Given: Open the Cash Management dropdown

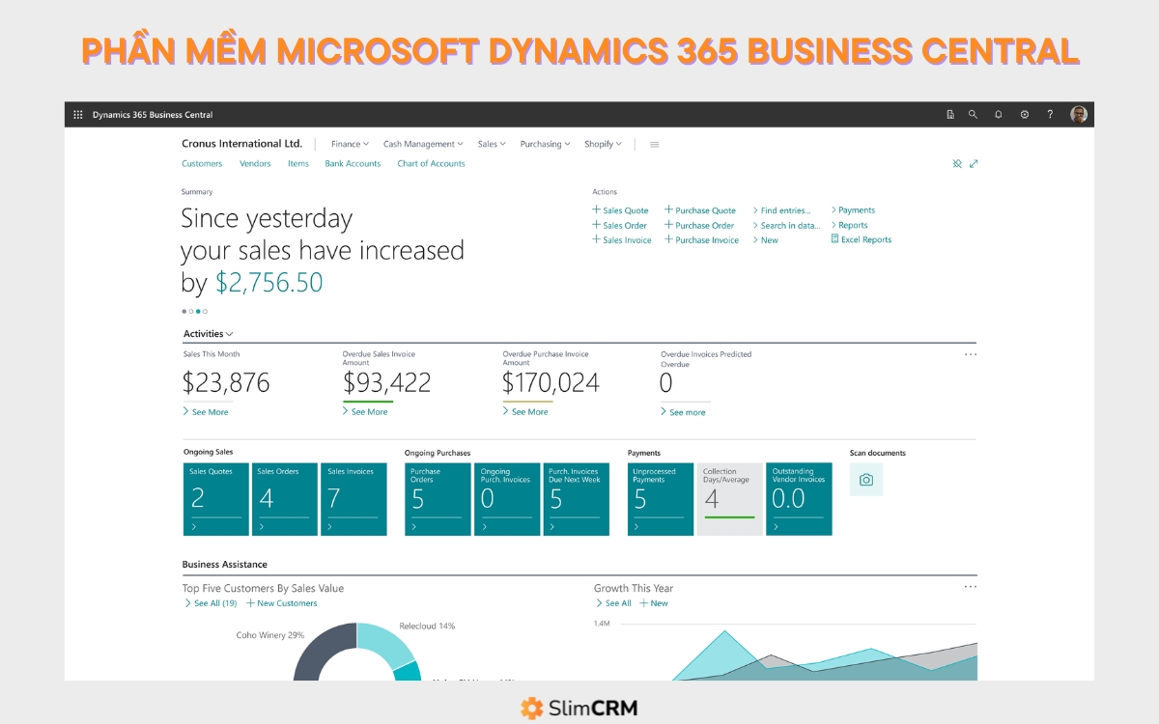Looking at the screenshot, I should [x=423, y=144].
